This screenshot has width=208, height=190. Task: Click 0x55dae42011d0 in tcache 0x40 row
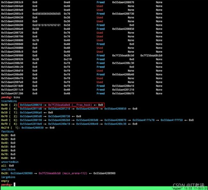[31, 109]
